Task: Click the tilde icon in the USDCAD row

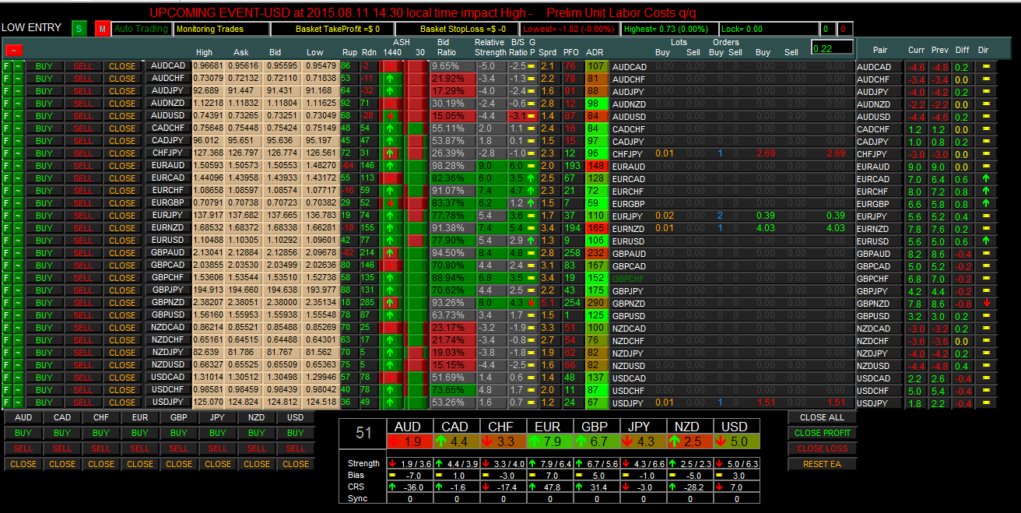Action: pos(18,378)
